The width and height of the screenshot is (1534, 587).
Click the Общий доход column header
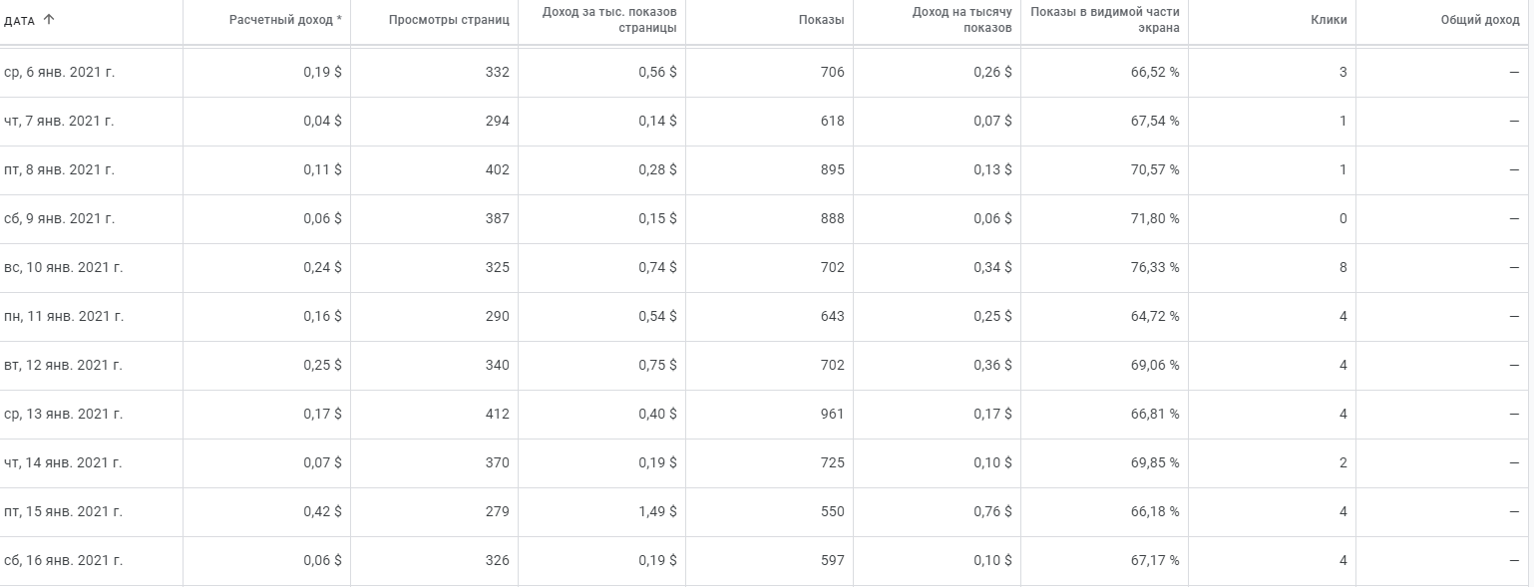coord(1480,20)
